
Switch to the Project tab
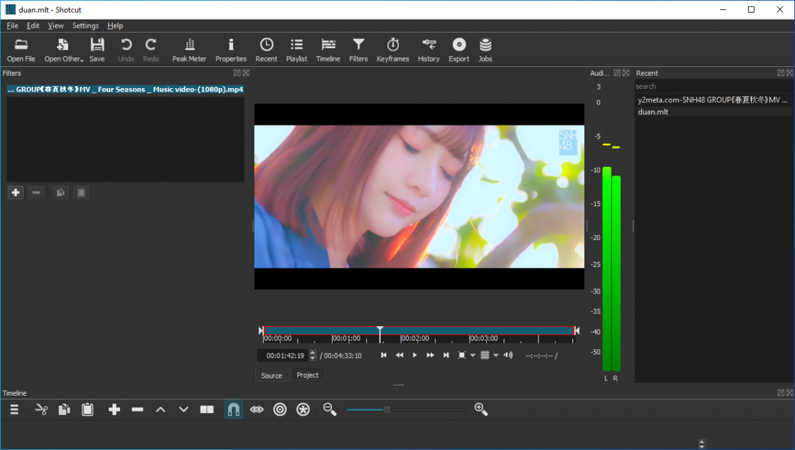point(307,375)
